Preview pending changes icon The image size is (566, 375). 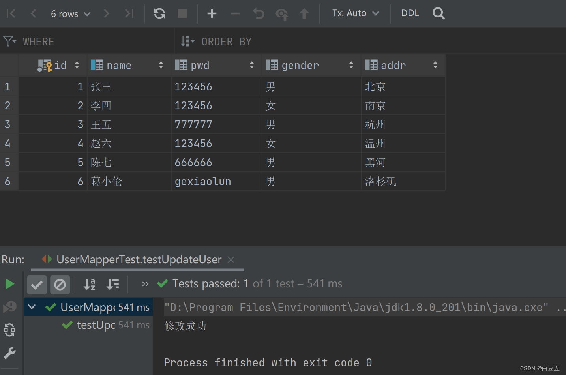[281, 14]
